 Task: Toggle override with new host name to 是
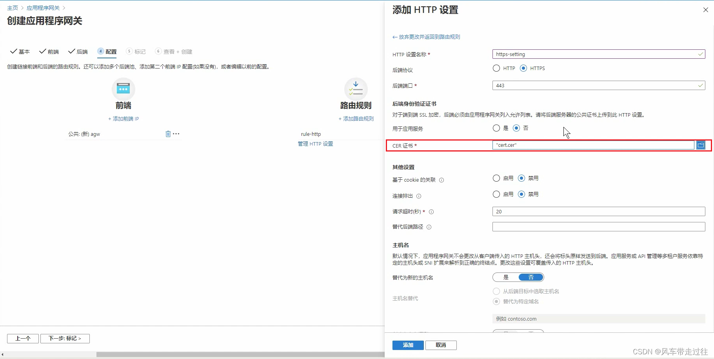506,277
